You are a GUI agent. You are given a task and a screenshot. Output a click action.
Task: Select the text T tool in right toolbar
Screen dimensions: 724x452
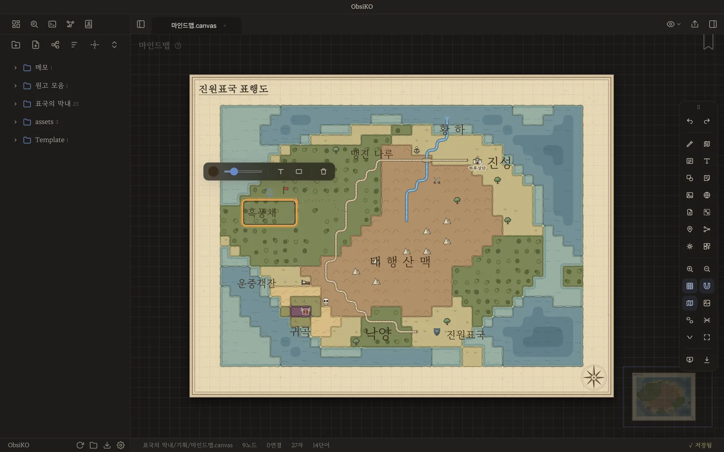tap(707, 161)
